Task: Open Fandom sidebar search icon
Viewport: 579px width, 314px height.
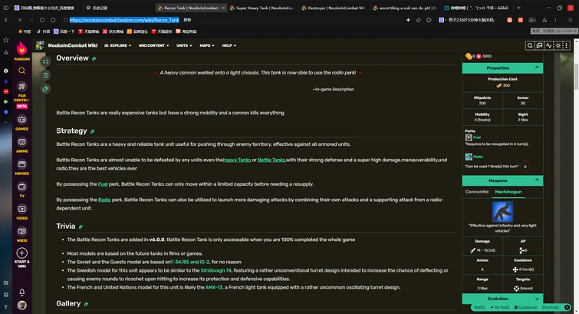Action: 21,71
